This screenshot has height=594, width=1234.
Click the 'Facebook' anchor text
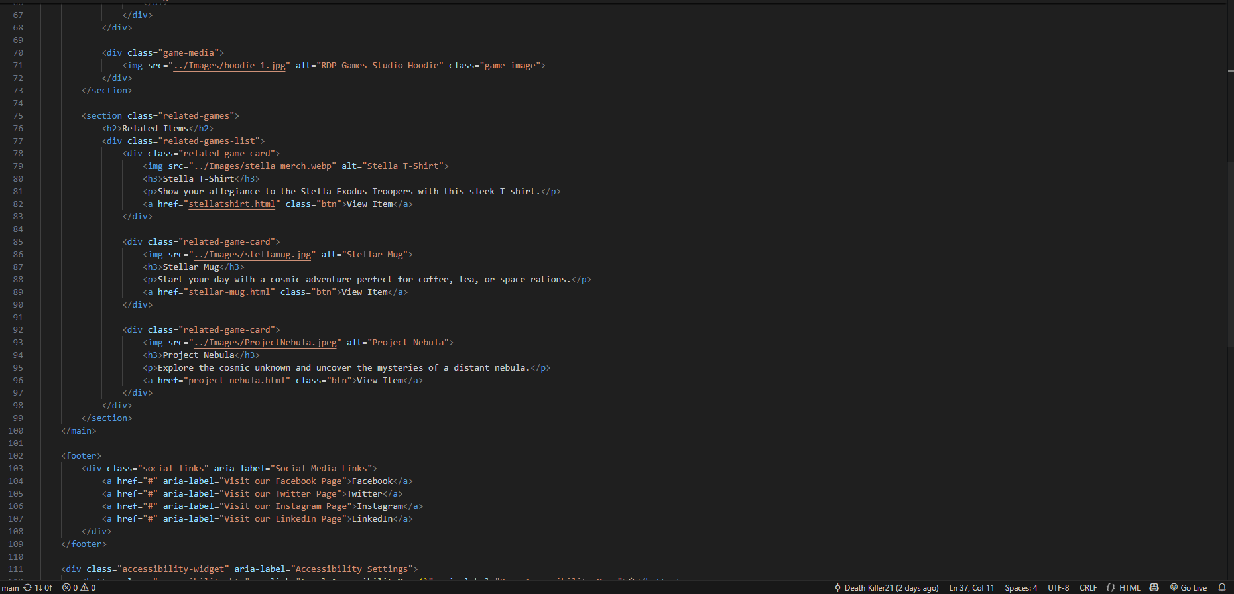tap(372, 481)
